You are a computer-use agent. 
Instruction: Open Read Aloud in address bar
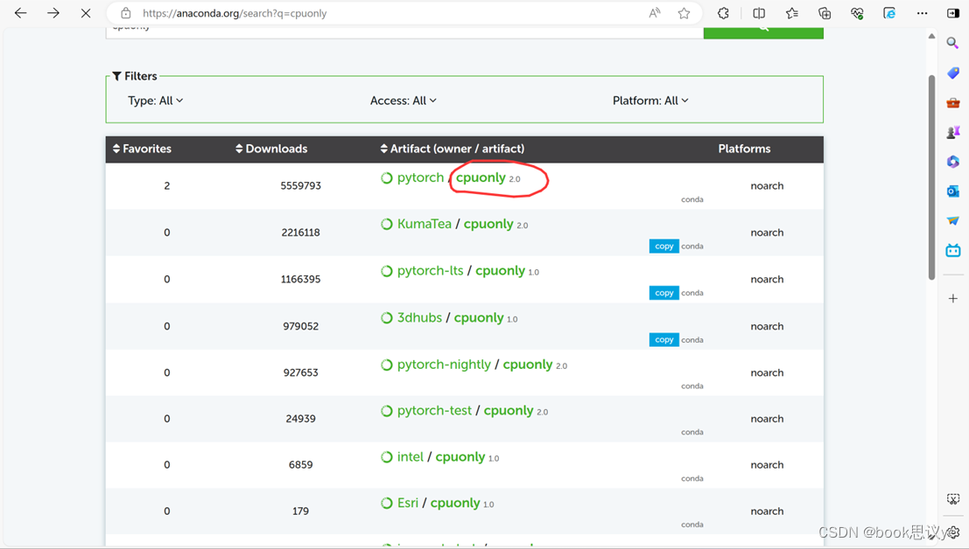coord(655,13)
